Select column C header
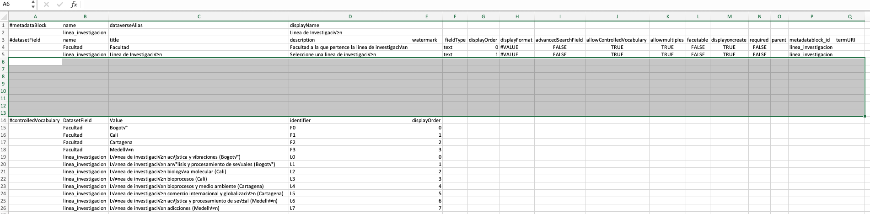Screen dimensions: 870x214 (x=199, y=16)
